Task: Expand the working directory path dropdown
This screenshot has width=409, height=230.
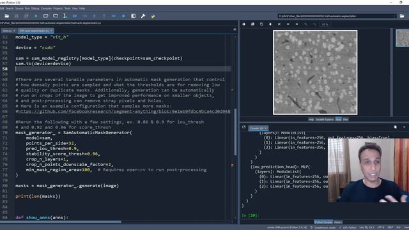Action: pos(395,16)
